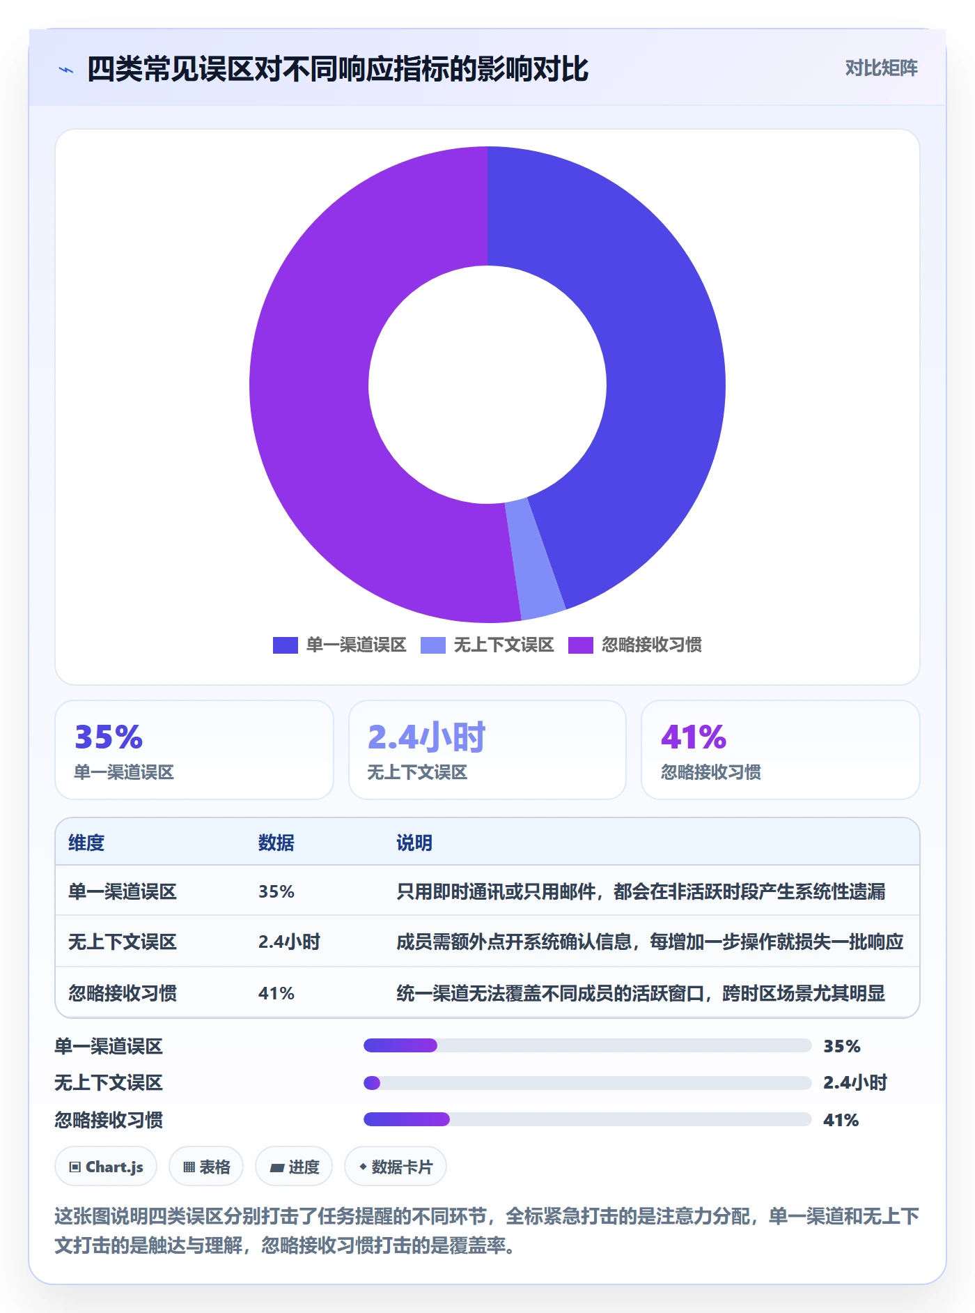This screenshot has height=1313, width=975.
Task: Click the description starting 统一渠道无法覆盖
Action: pos(641,992)
